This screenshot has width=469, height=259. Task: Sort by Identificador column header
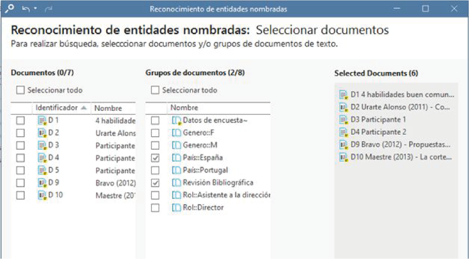(56, 108)
